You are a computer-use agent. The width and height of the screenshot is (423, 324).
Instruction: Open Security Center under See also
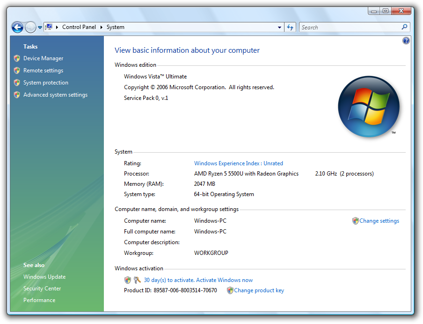[x=42, y=289]
